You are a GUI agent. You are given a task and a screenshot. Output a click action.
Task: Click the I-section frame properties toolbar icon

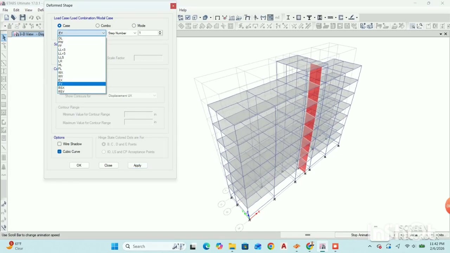[x=288, y=18]
